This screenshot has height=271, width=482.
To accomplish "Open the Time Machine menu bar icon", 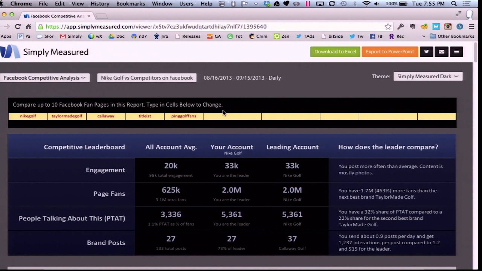I will coord(343,4).
